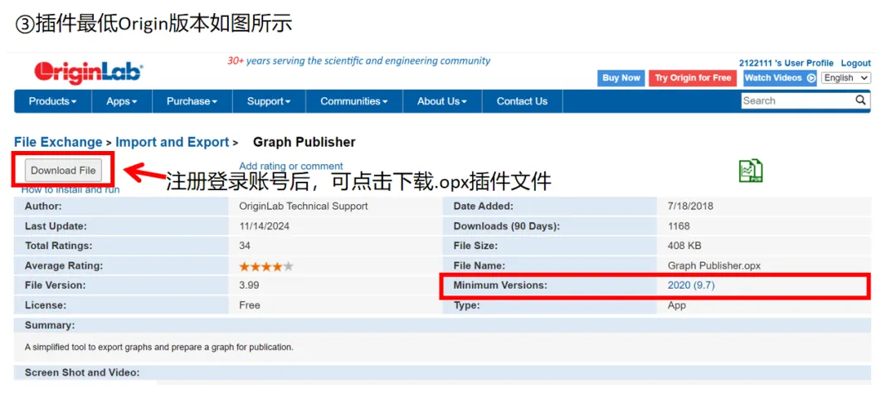Expand the About Us menu
Screen dimensions: 896x409
coord(442,101)
